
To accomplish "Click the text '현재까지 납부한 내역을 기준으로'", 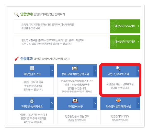I will tap(77, 81).
